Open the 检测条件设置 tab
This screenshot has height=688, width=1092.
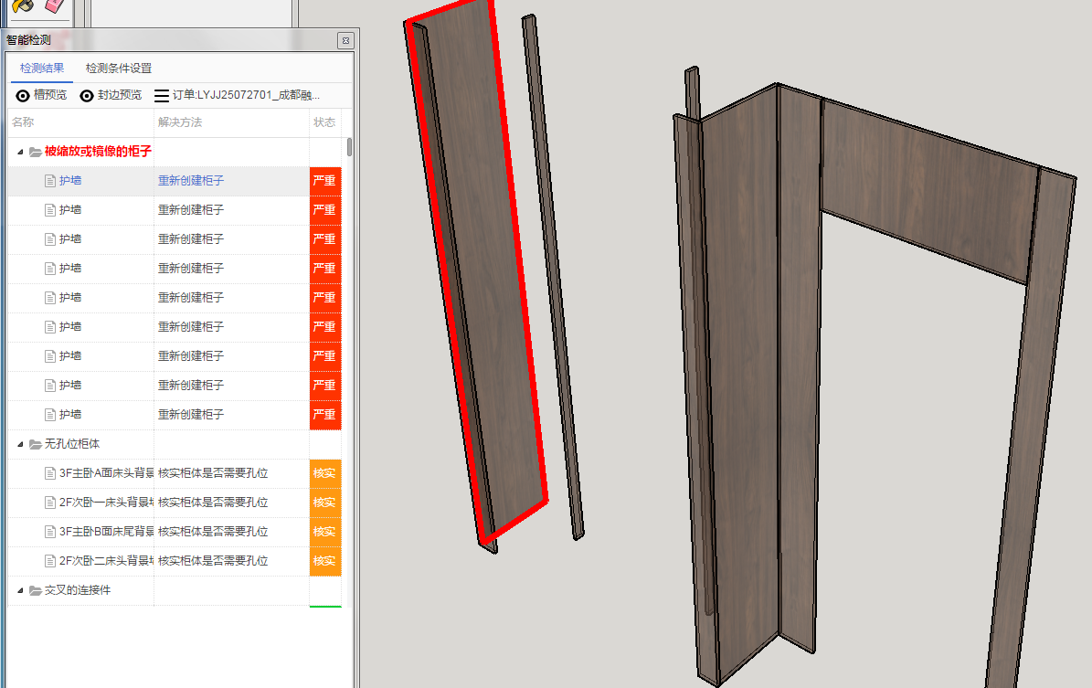tap(119, 69)
